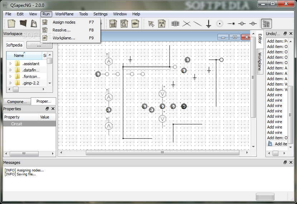Click the workspace tree scroll-down arrow
Viewport: 297px width, 204px height.
[x=50, y=83]
